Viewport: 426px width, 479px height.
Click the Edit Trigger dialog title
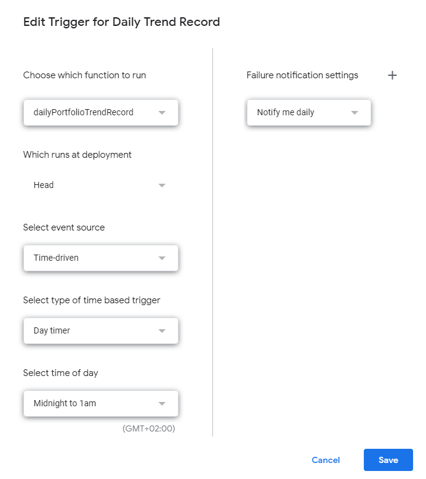[x=121, y=22]
